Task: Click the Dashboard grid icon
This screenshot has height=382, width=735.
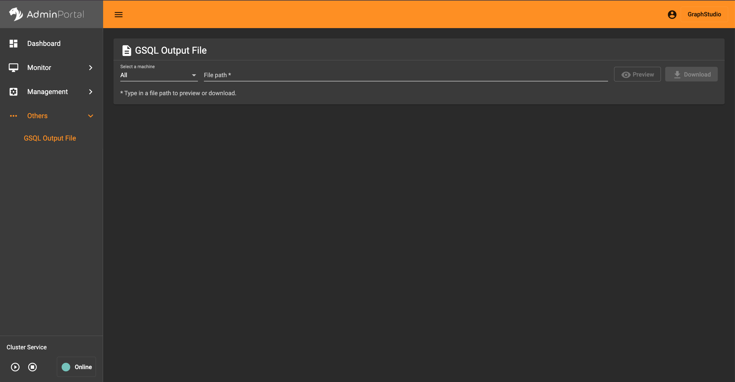Action: pos(13,43)
